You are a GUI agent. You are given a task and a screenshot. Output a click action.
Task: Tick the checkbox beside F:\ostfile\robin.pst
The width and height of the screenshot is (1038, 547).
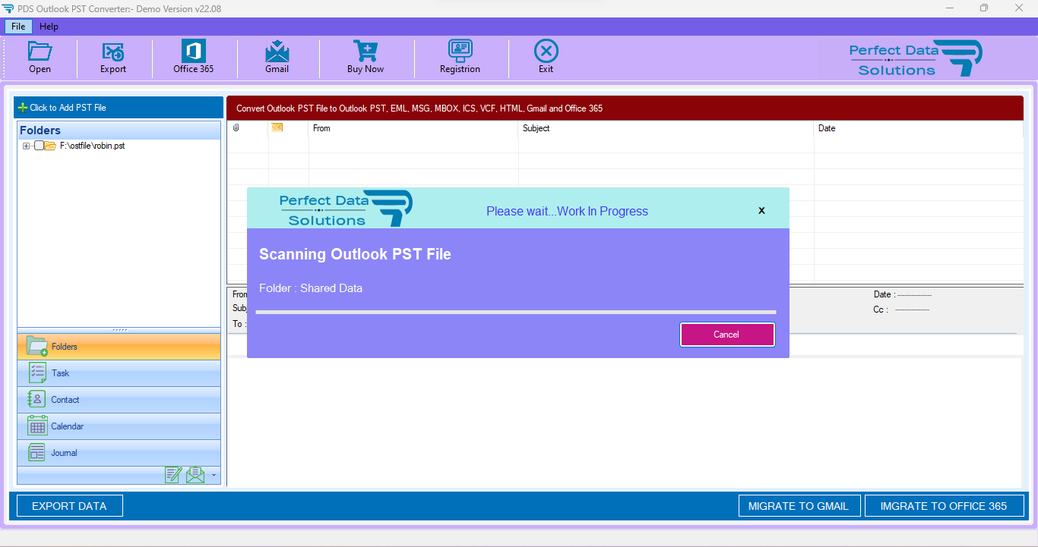pyautogui.click(x=39, y=146)
